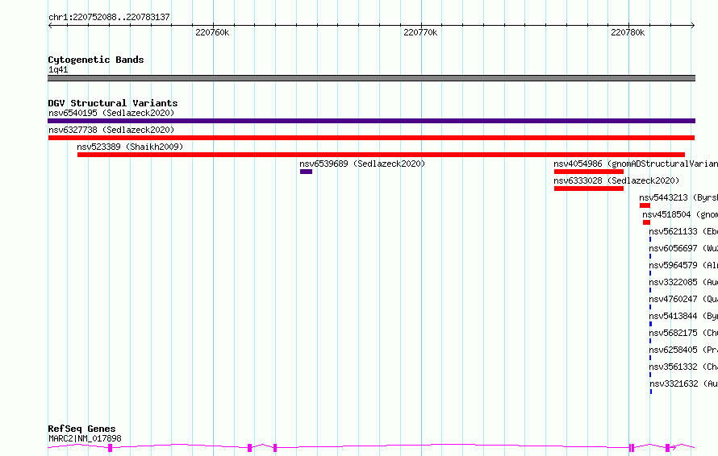Open the nsv3322085 variant label

[x=683, y=282]
